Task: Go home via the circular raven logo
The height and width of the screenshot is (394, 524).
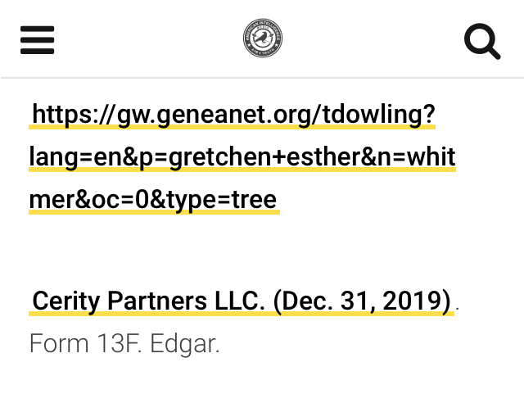Action: [x=263, y=38]
